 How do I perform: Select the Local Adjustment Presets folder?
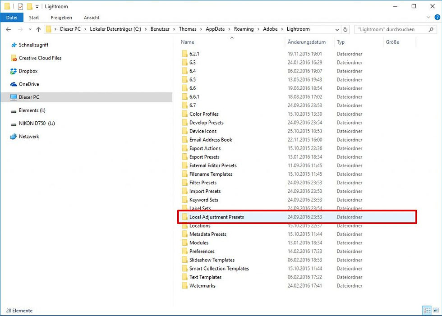click(x=216, y=217)
